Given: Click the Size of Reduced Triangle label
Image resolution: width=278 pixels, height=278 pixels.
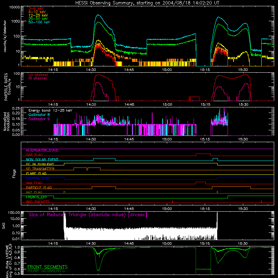Looking at the screenshot, I should [88, 215].
